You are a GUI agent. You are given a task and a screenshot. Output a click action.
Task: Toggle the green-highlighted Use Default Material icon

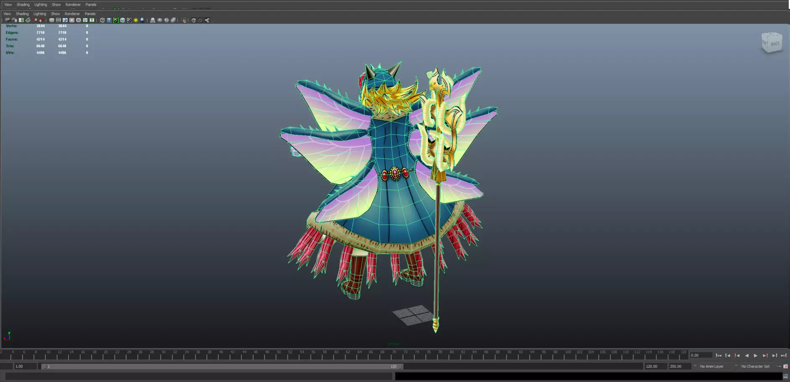[116, 20]
